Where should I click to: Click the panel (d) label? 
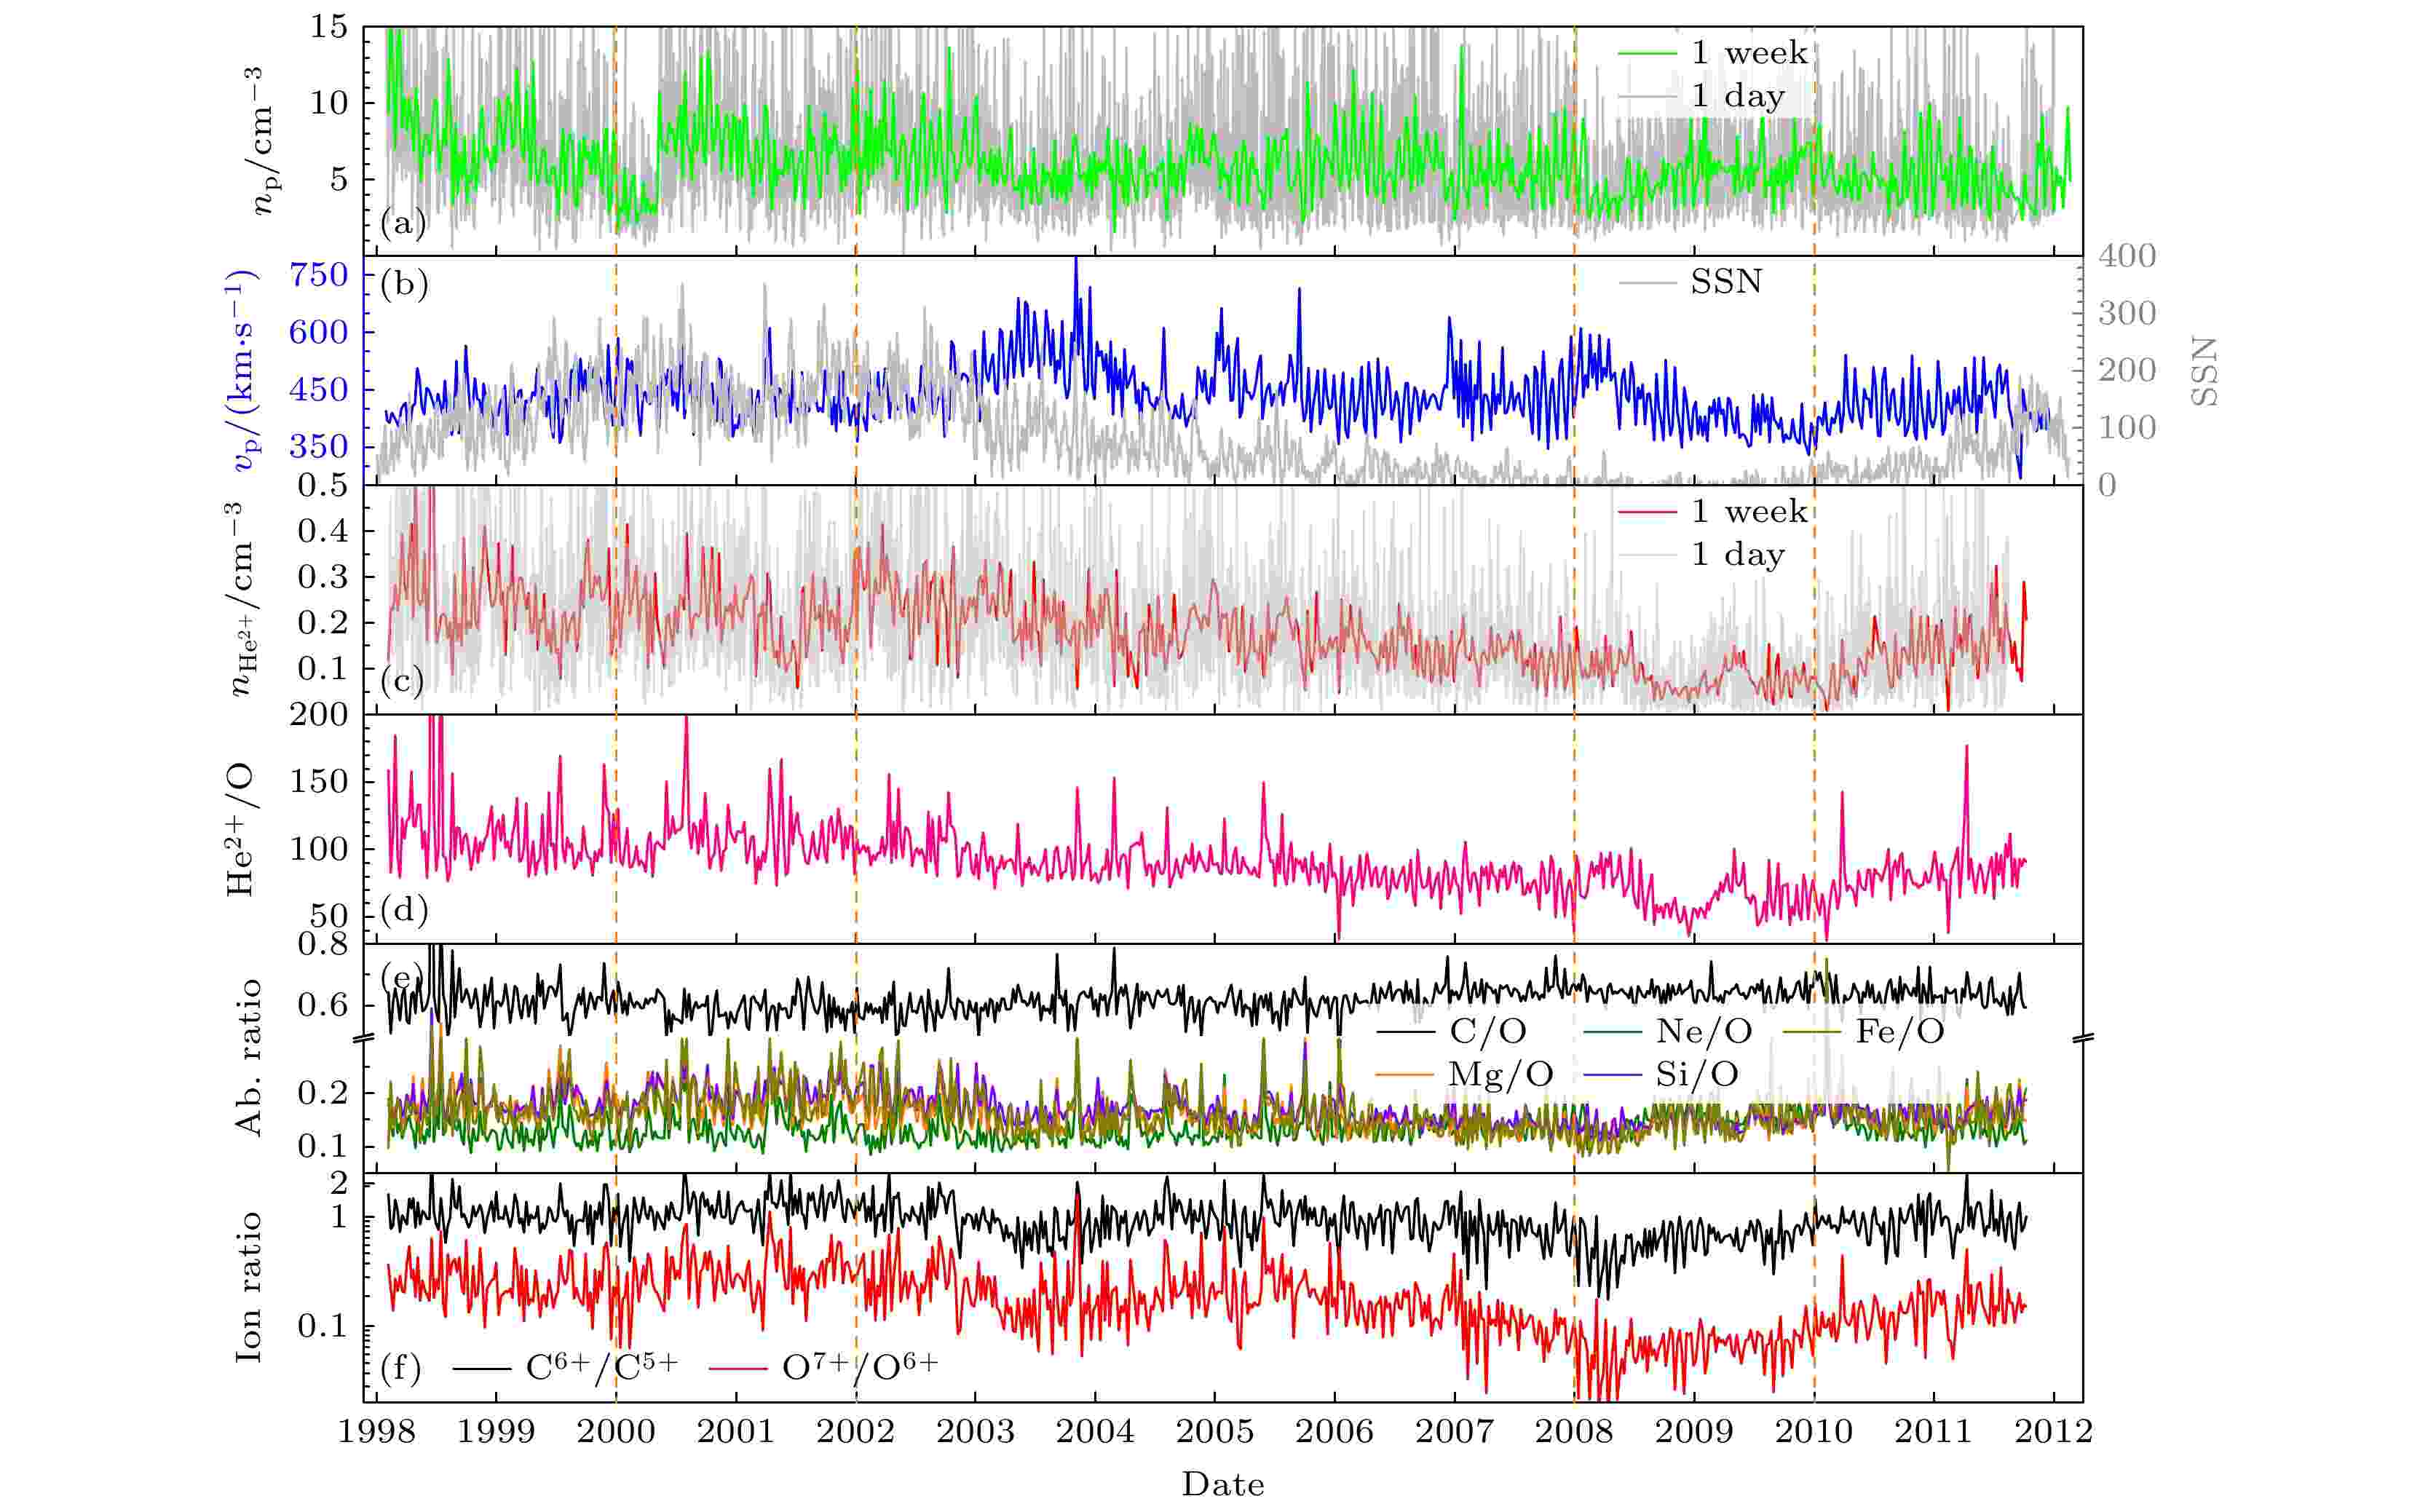pyautogui.click(x=404, y=911)
